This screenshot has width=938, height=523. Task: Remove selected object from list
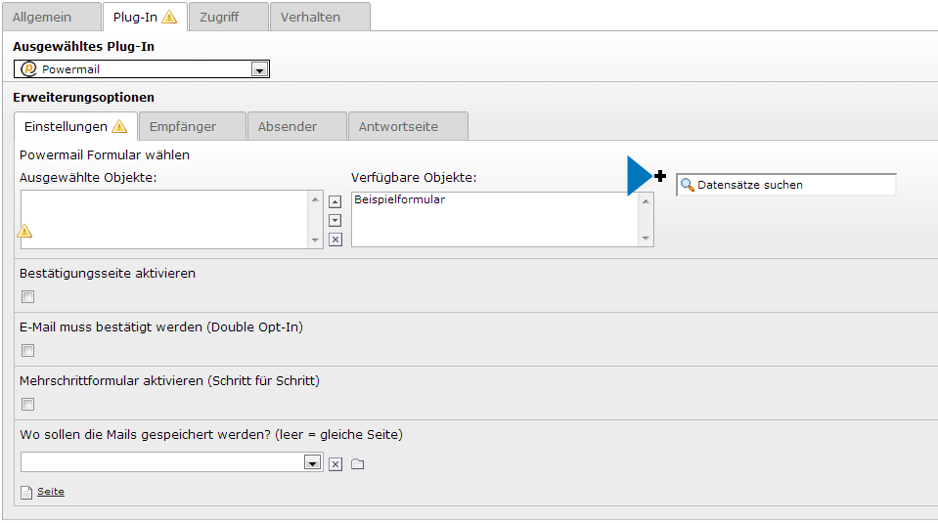[335, 240]
